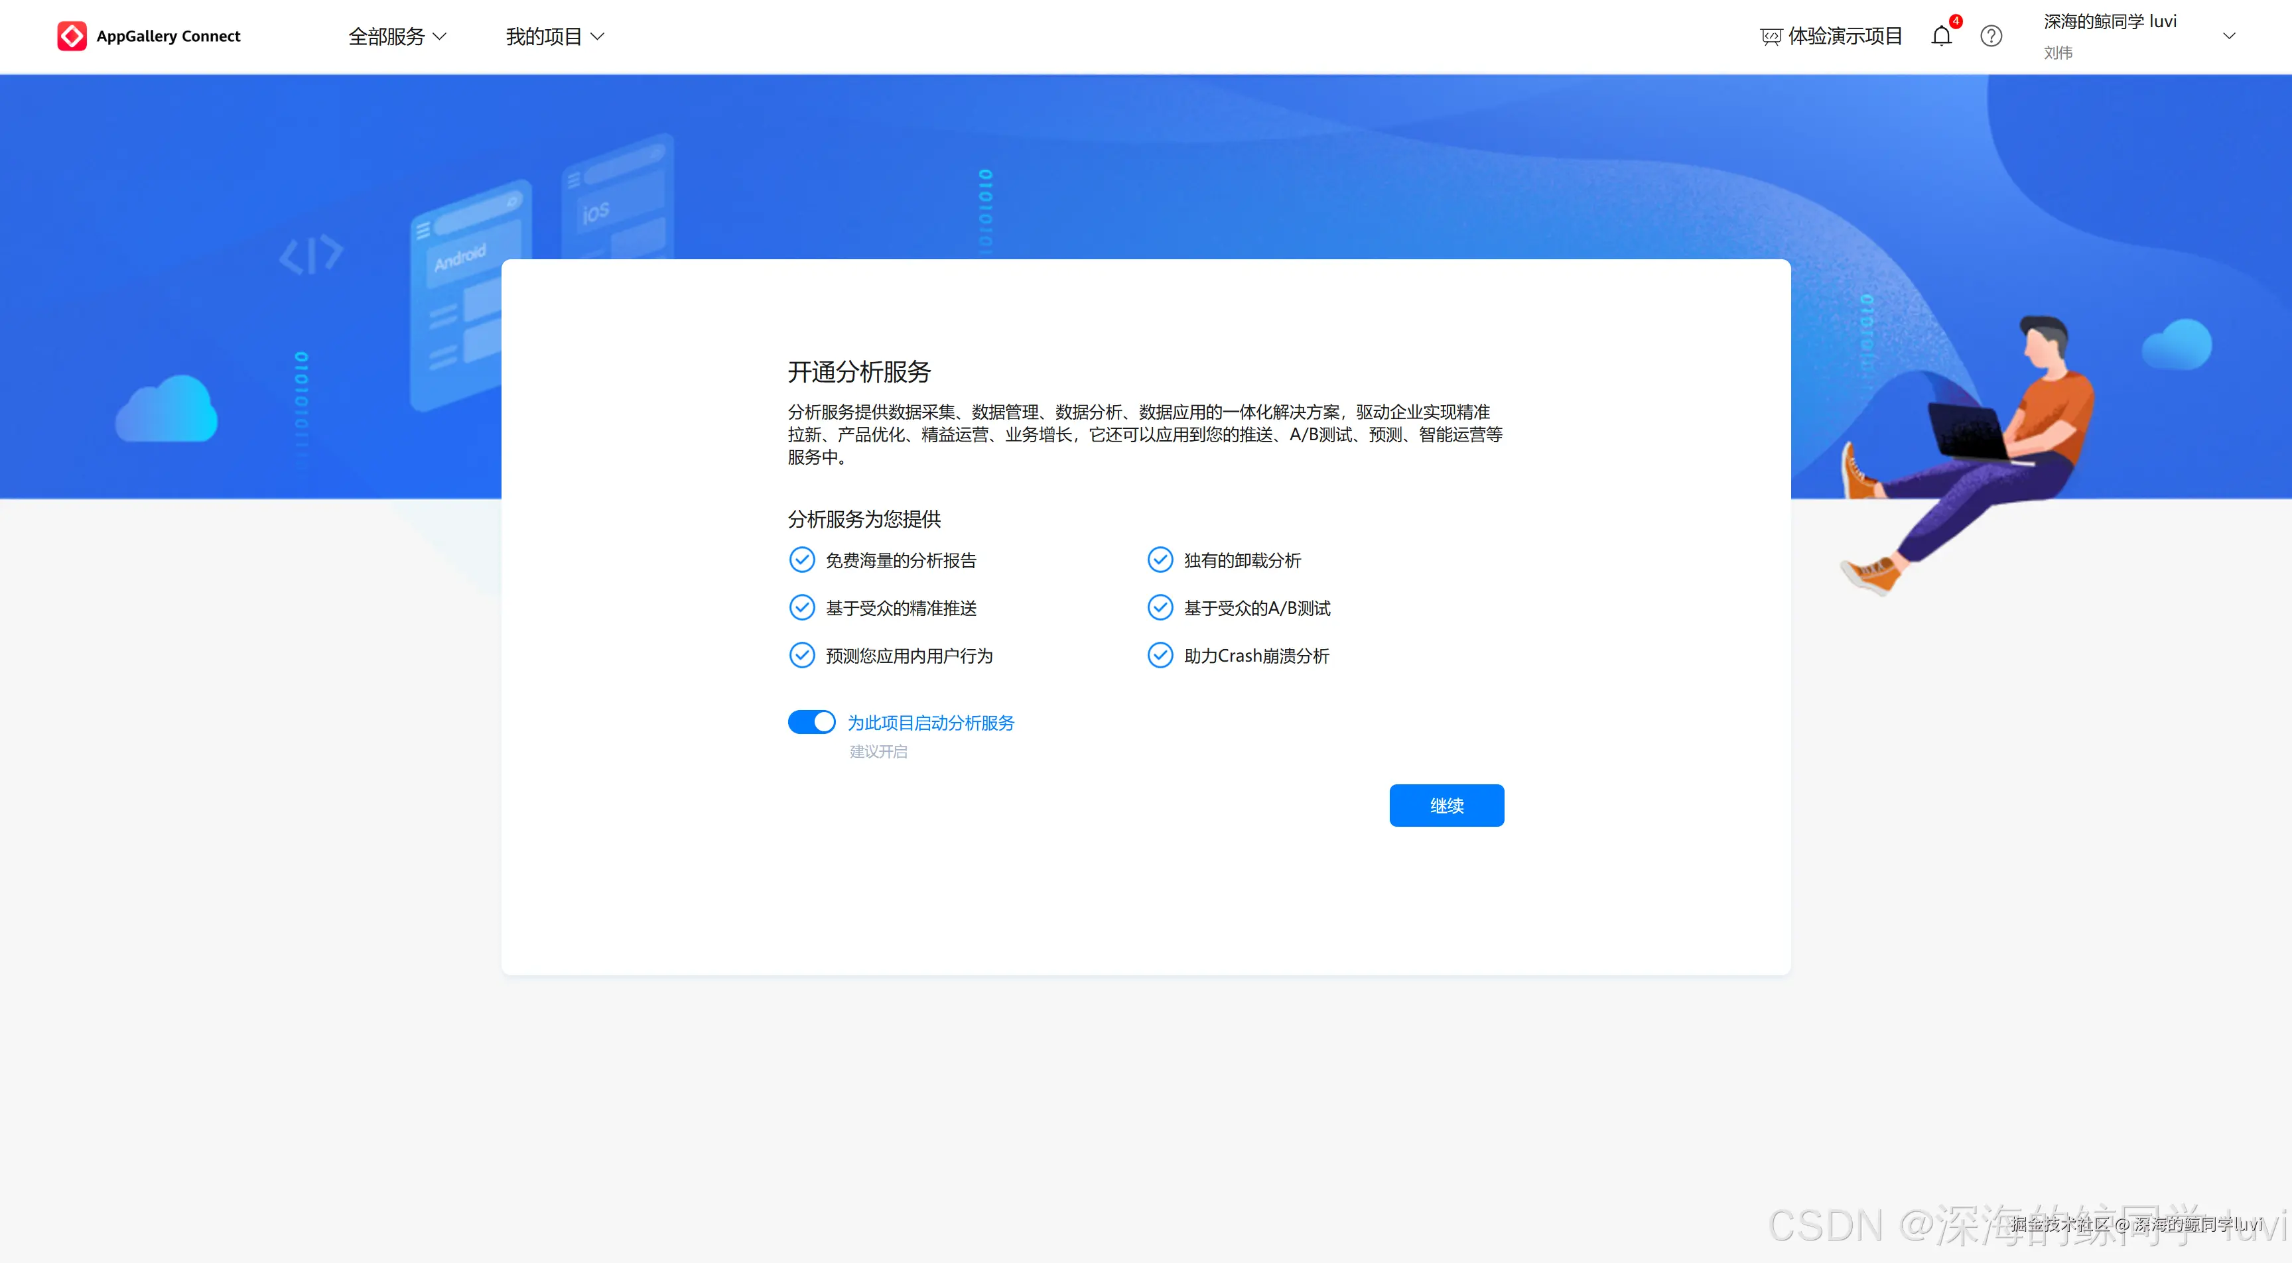The width and height of the screenshot is (2292, 1263).
Task: Click checkmark icon beside 预测您应用内用户行为
Action: (x=801, y=656)
